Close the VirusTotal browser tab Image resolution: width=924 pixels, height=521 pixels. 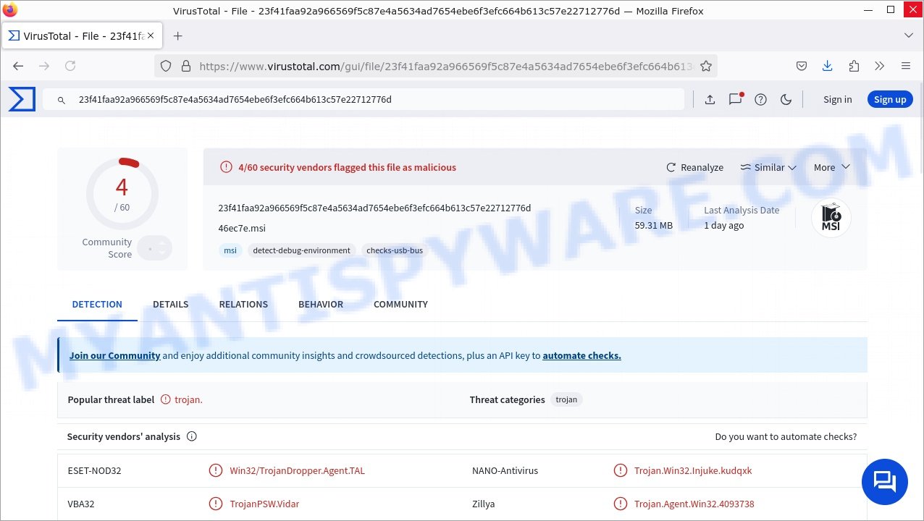150,35
